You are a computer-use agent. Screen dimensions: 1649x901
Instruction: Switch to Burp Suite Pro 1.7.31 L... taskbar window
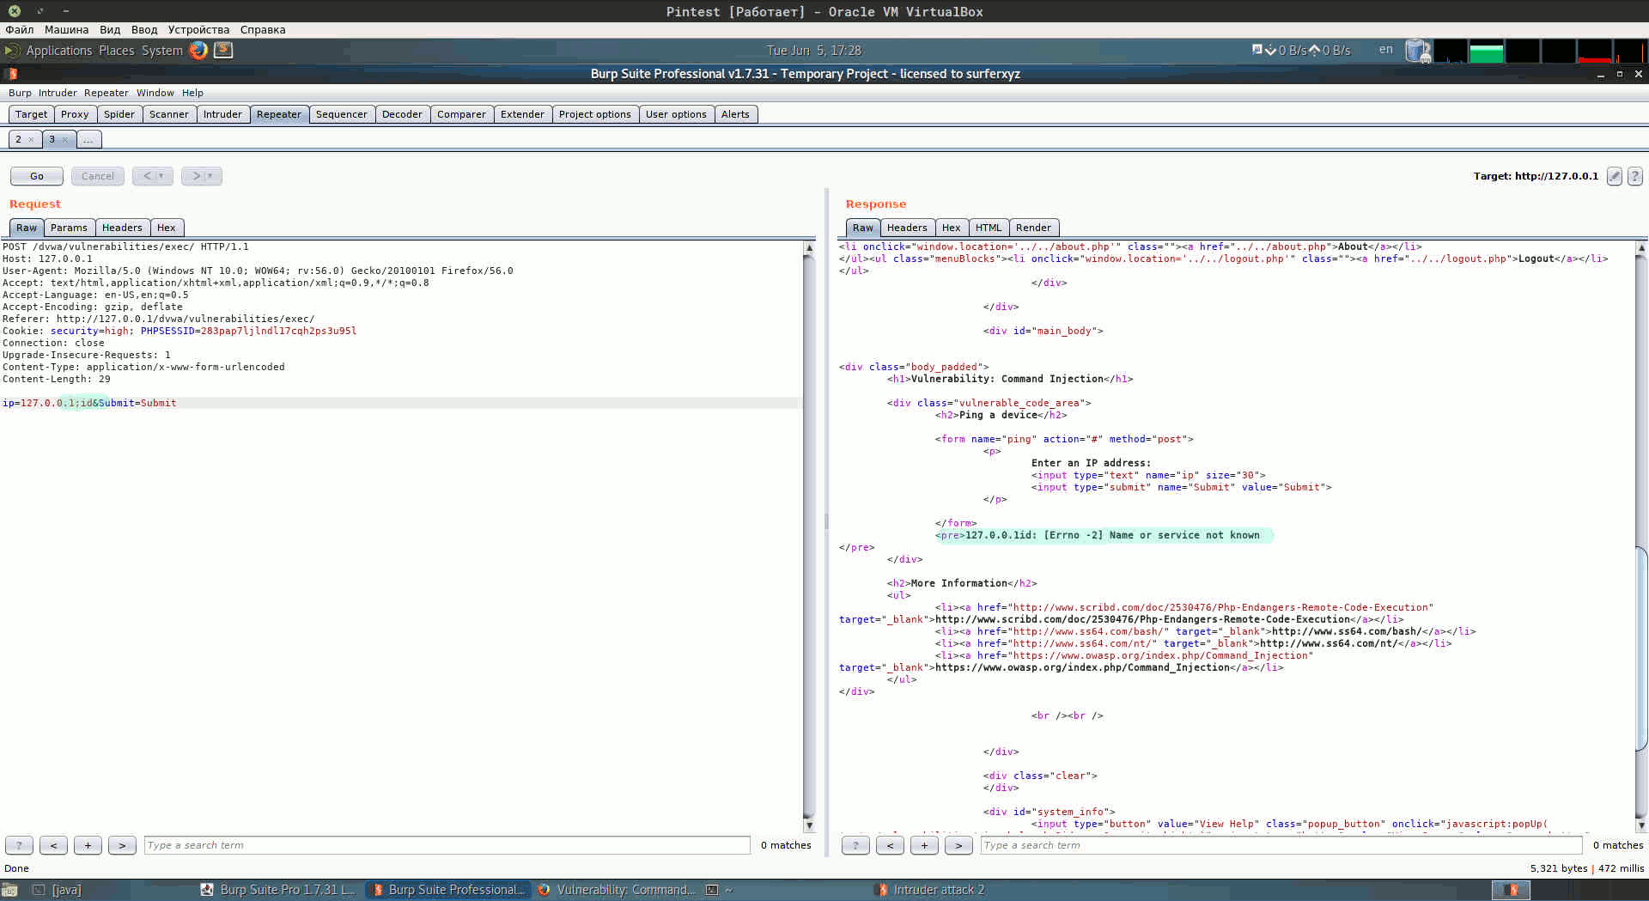[278, 890]
